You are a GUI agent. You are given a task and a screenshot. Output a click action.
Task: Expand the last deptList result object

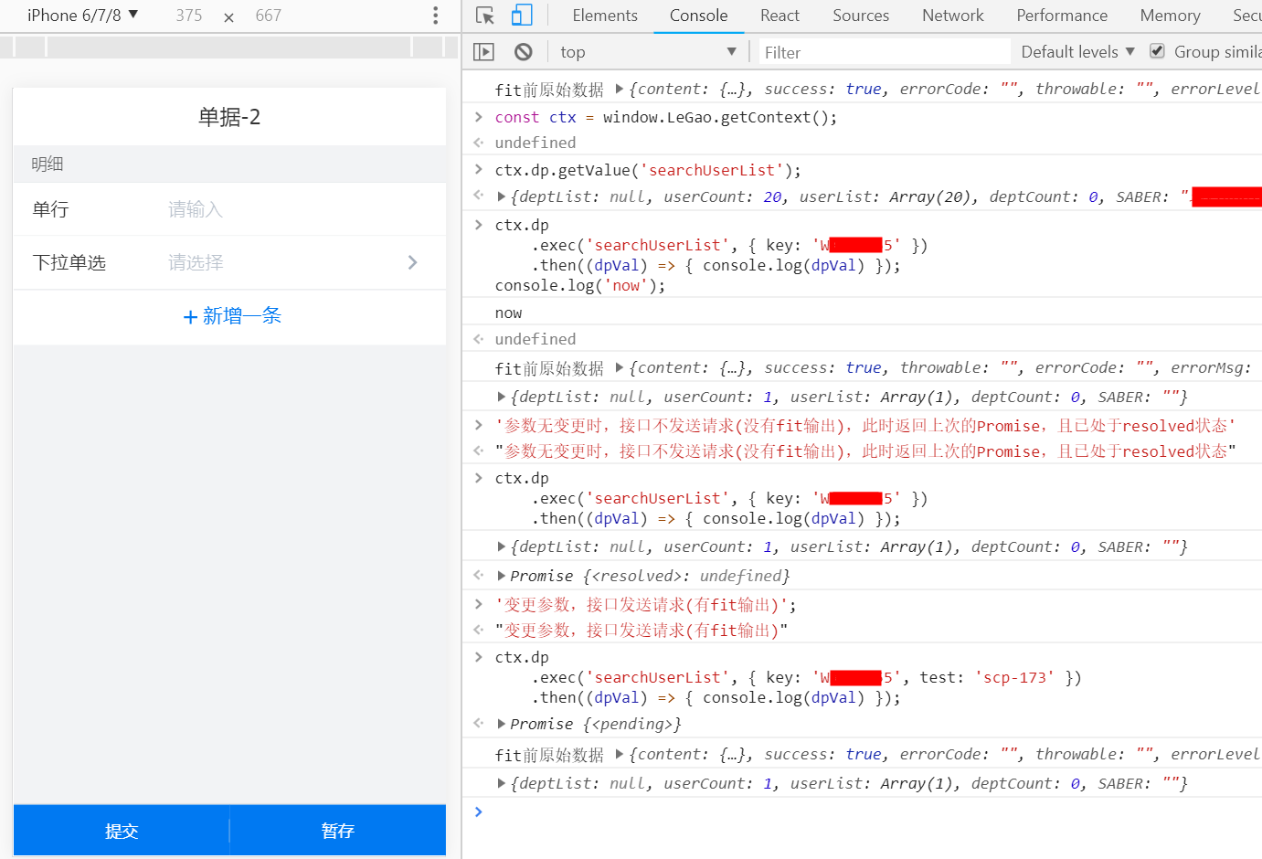tap(501, 783)
